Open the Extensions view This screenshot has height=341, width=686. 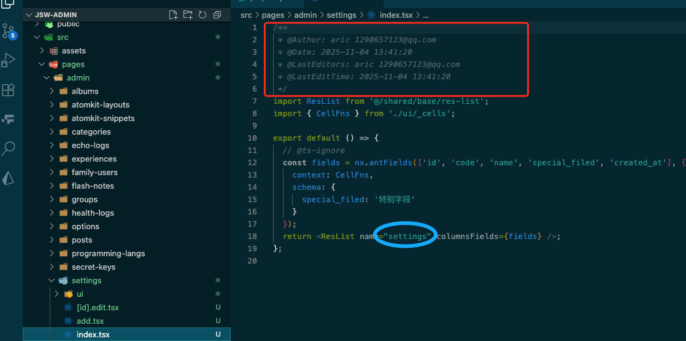click(x=9, y=90)
